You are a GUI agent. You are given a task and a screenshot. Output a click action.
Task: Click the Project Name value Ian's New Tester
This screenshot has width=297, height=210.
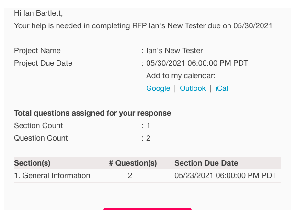(x=174, y=51)
